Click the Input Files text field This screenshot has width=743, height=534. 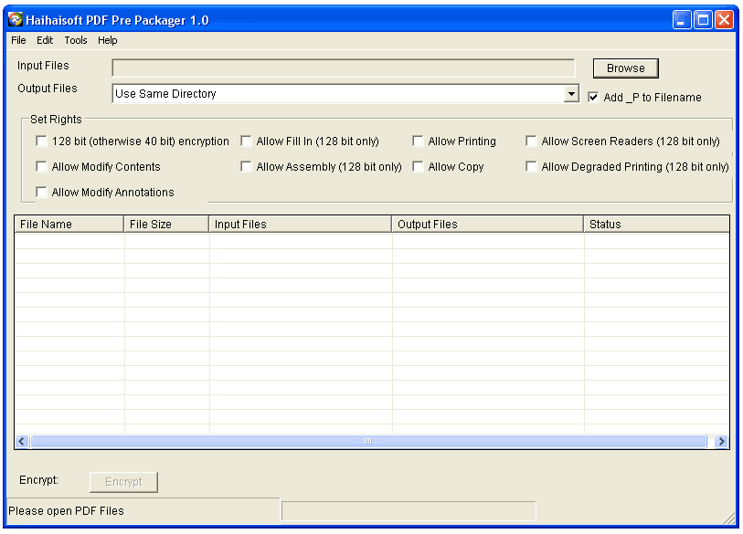click(344, 68)
